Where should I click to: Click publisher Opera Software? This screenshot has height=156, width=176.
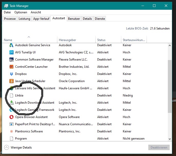coord(69,117)
